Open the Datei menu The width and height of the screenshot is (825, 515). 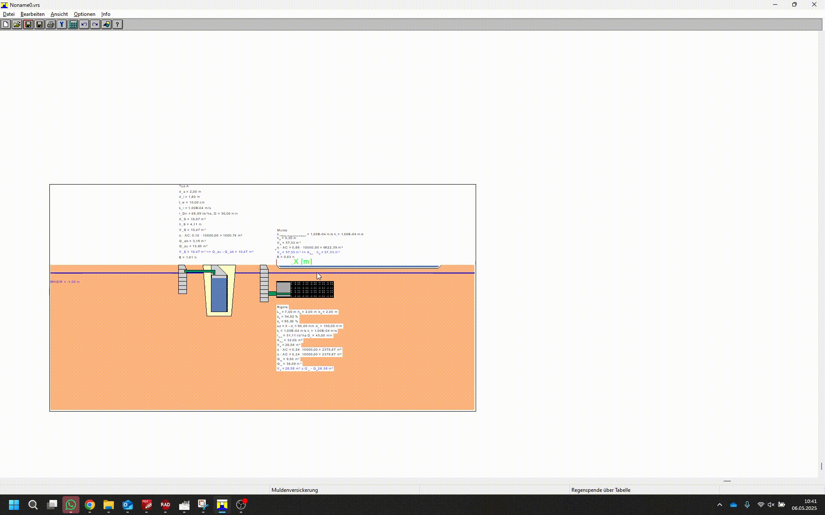(x=9, y=14)
